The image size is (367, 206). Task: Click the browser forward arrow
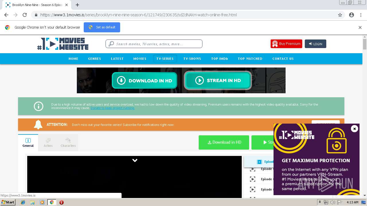pyautogui.click(x=15, y=15)
